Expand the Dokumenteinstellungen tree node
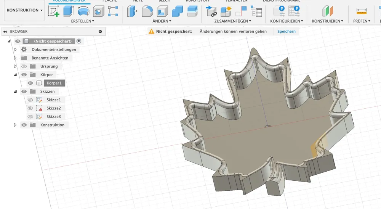The width and height of the screenshot is (381, 209). coord(15,50)
